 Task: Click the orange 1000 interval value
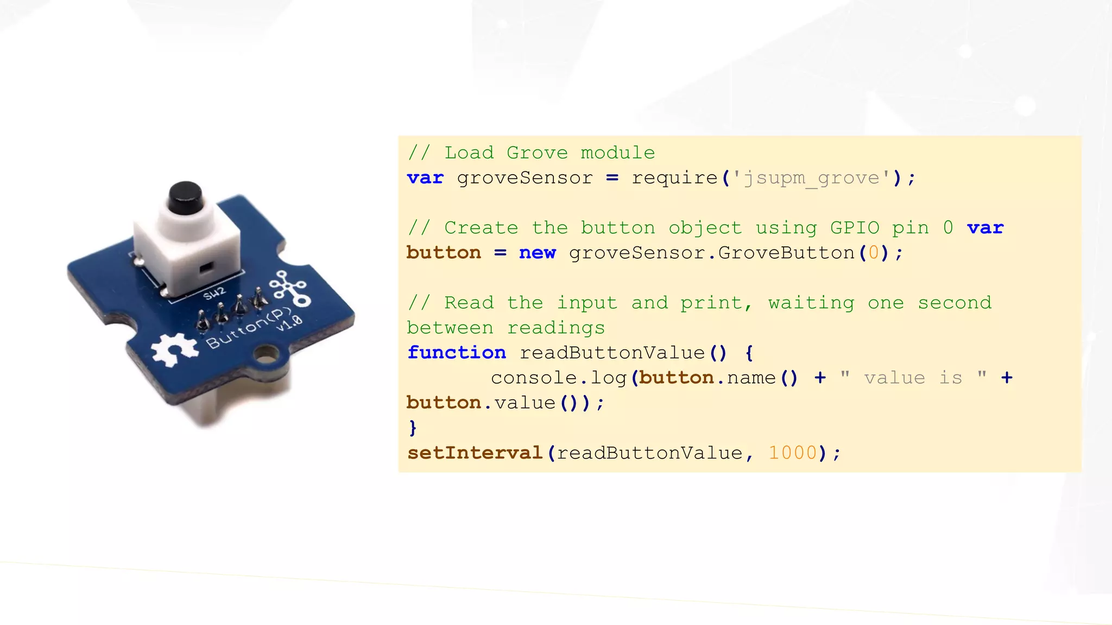coord(792,452)
